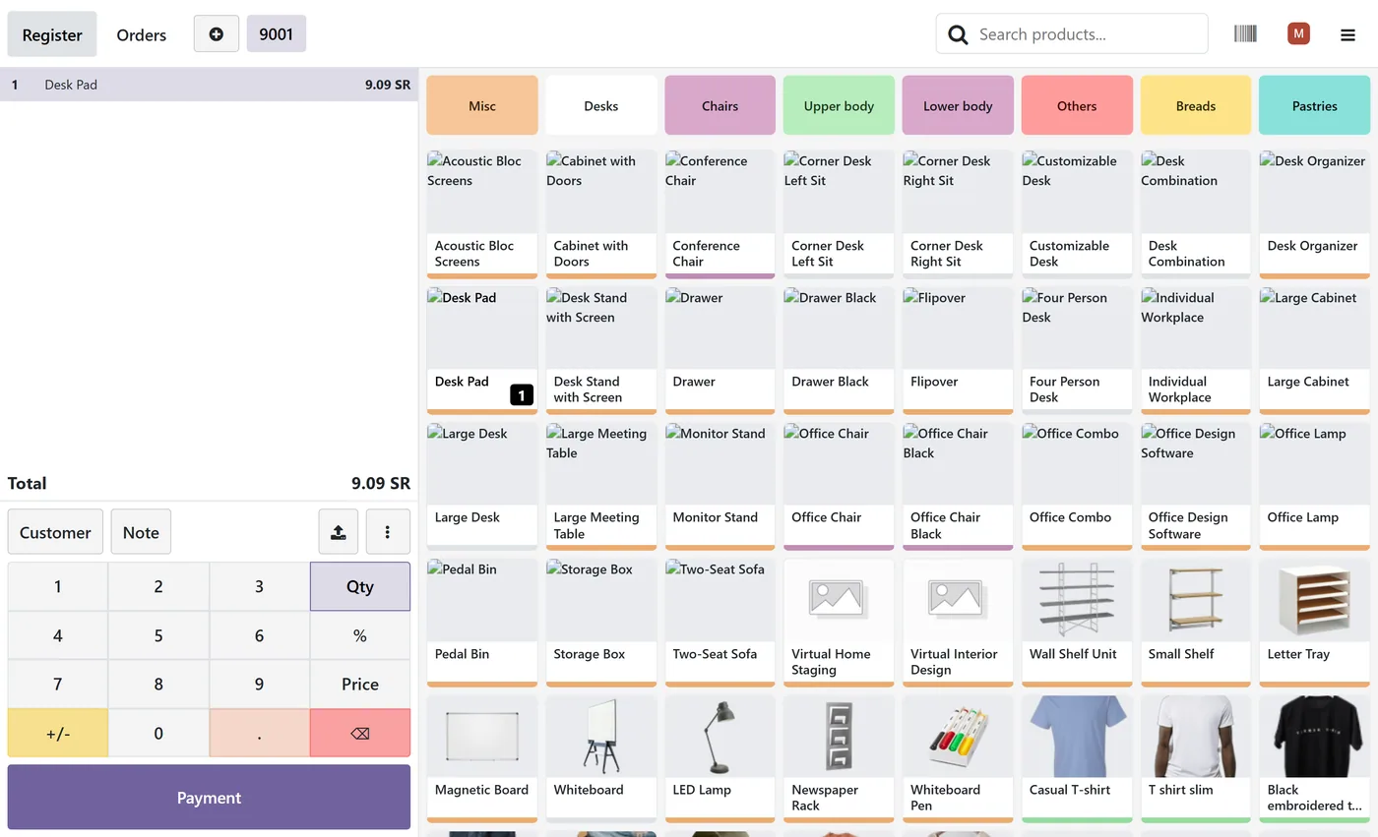1378x837 pixels.
Task: Add the Desk Organizer product
Action: (x=1314, y=214)
